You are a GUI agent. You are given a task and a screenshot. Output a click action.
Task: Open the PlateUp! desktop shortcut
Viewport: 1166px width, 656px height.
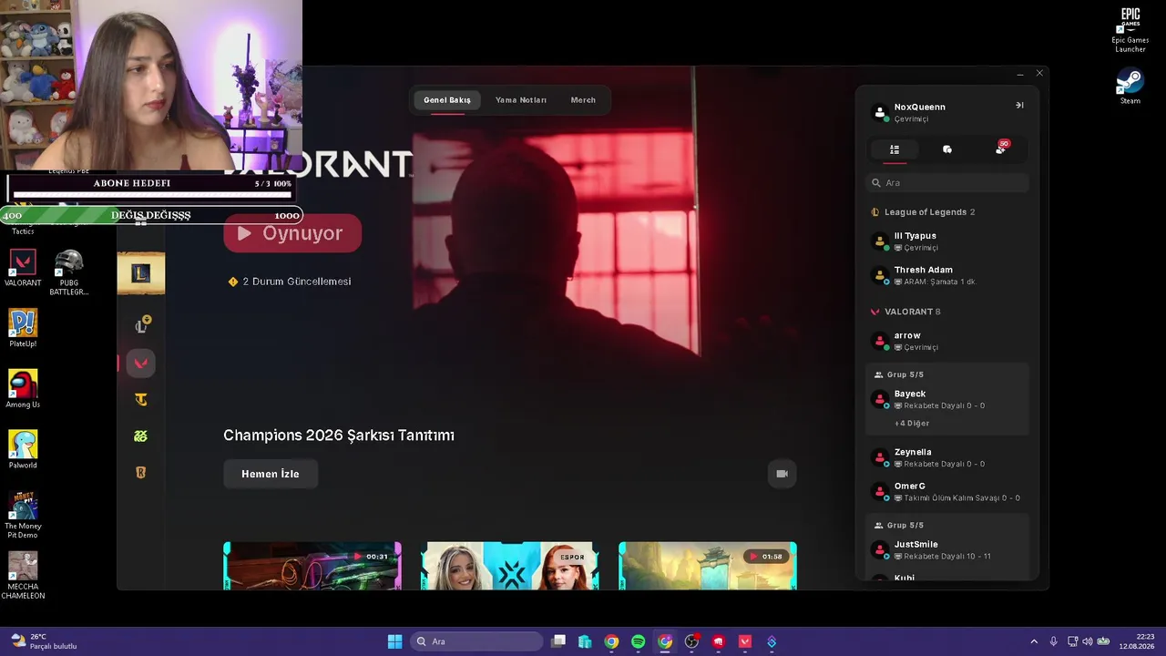(x=23, y=329)
